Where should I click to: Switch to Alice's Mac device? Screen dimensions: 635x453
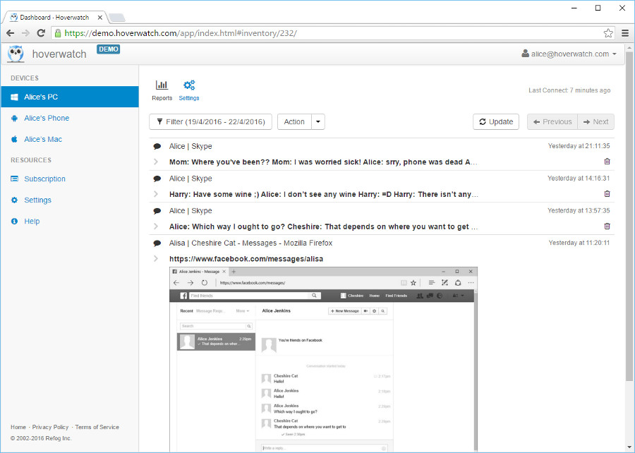(x=43, y=139)
